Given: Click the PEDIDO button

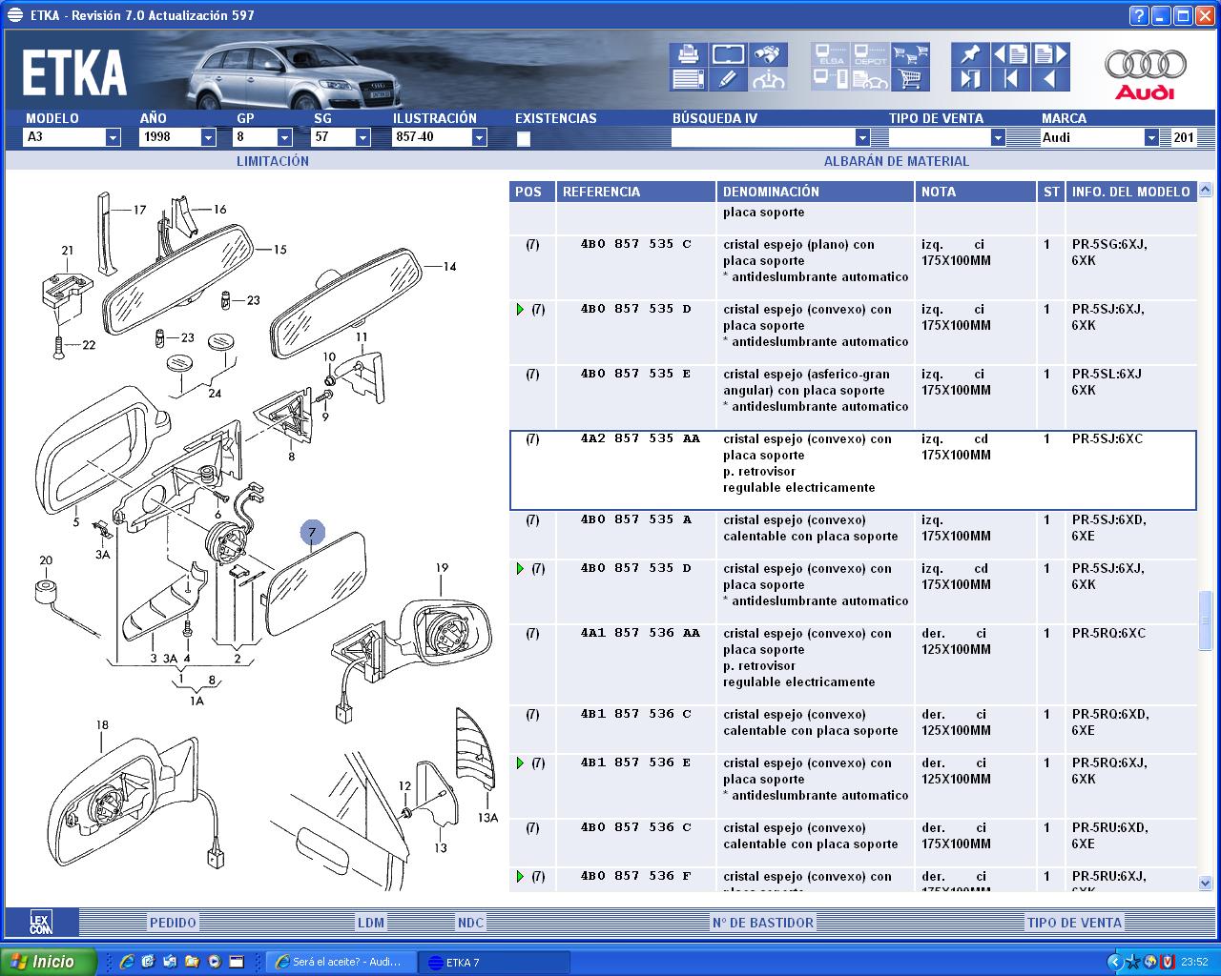Looking at the screenshot, I should [173, 923].
